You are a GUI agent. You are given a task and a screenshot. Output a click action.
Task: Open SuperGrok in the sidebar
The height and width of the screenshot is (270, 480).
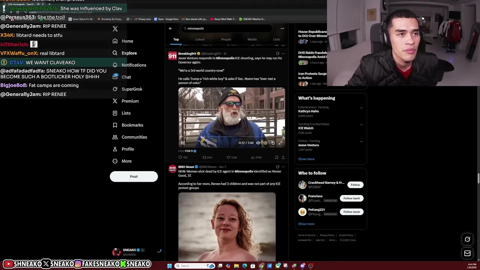(127, 89)
